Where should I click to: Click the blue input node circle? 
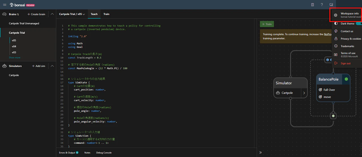328,60
